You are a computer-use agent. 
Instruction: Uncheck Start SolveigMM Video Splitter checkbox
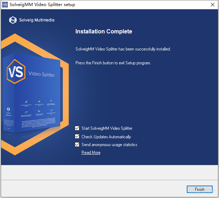point(77,128)
